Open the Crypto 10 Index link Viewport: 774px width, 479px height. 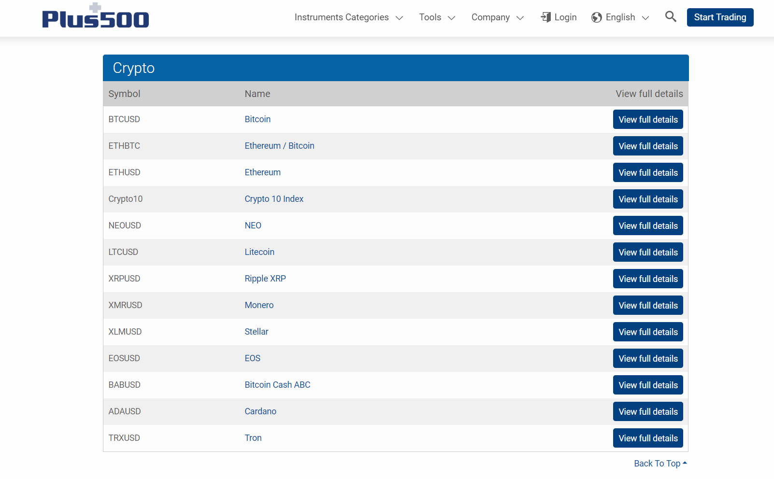pos(274,199)
